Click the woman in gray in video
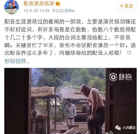Screen dimensions: 140x134 coord(70,112)
